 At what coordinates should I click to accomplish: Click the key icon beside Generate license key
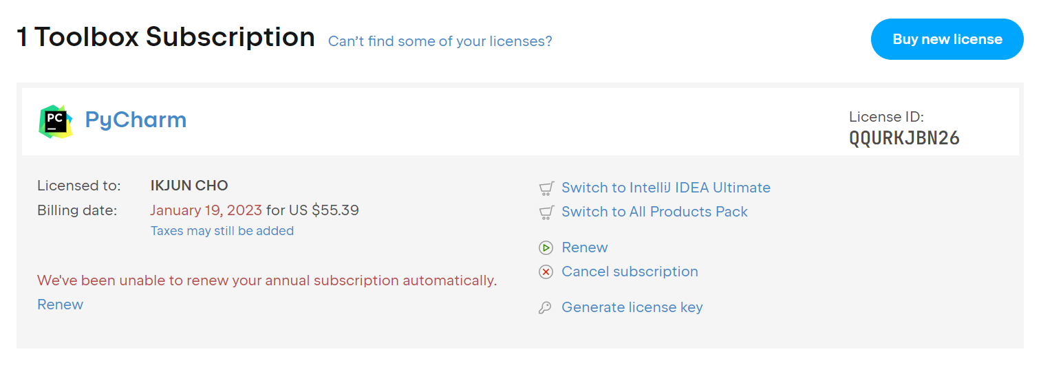[545, 308]
